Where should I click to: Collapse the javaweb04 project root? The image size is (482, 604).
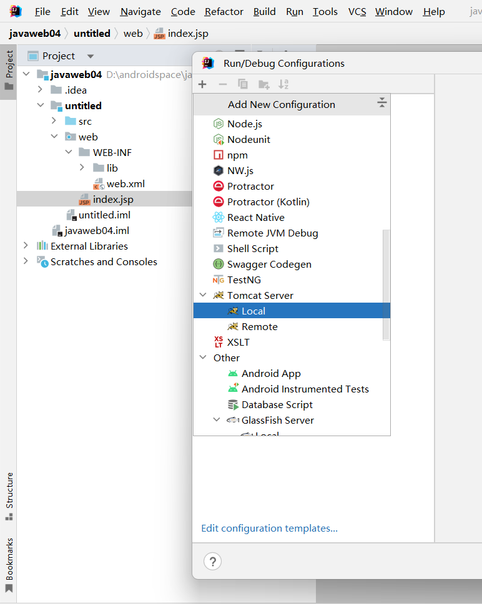(x=26, y=74)
